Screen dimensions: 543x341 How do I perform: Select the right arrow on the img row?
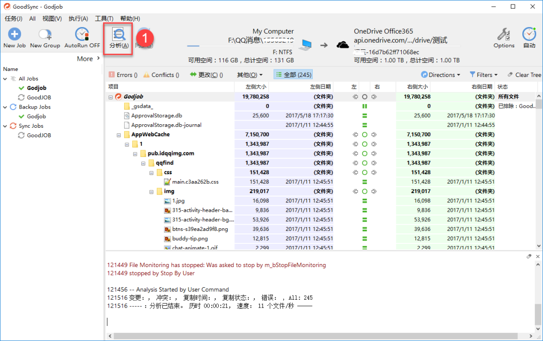[x=374, y=191]
